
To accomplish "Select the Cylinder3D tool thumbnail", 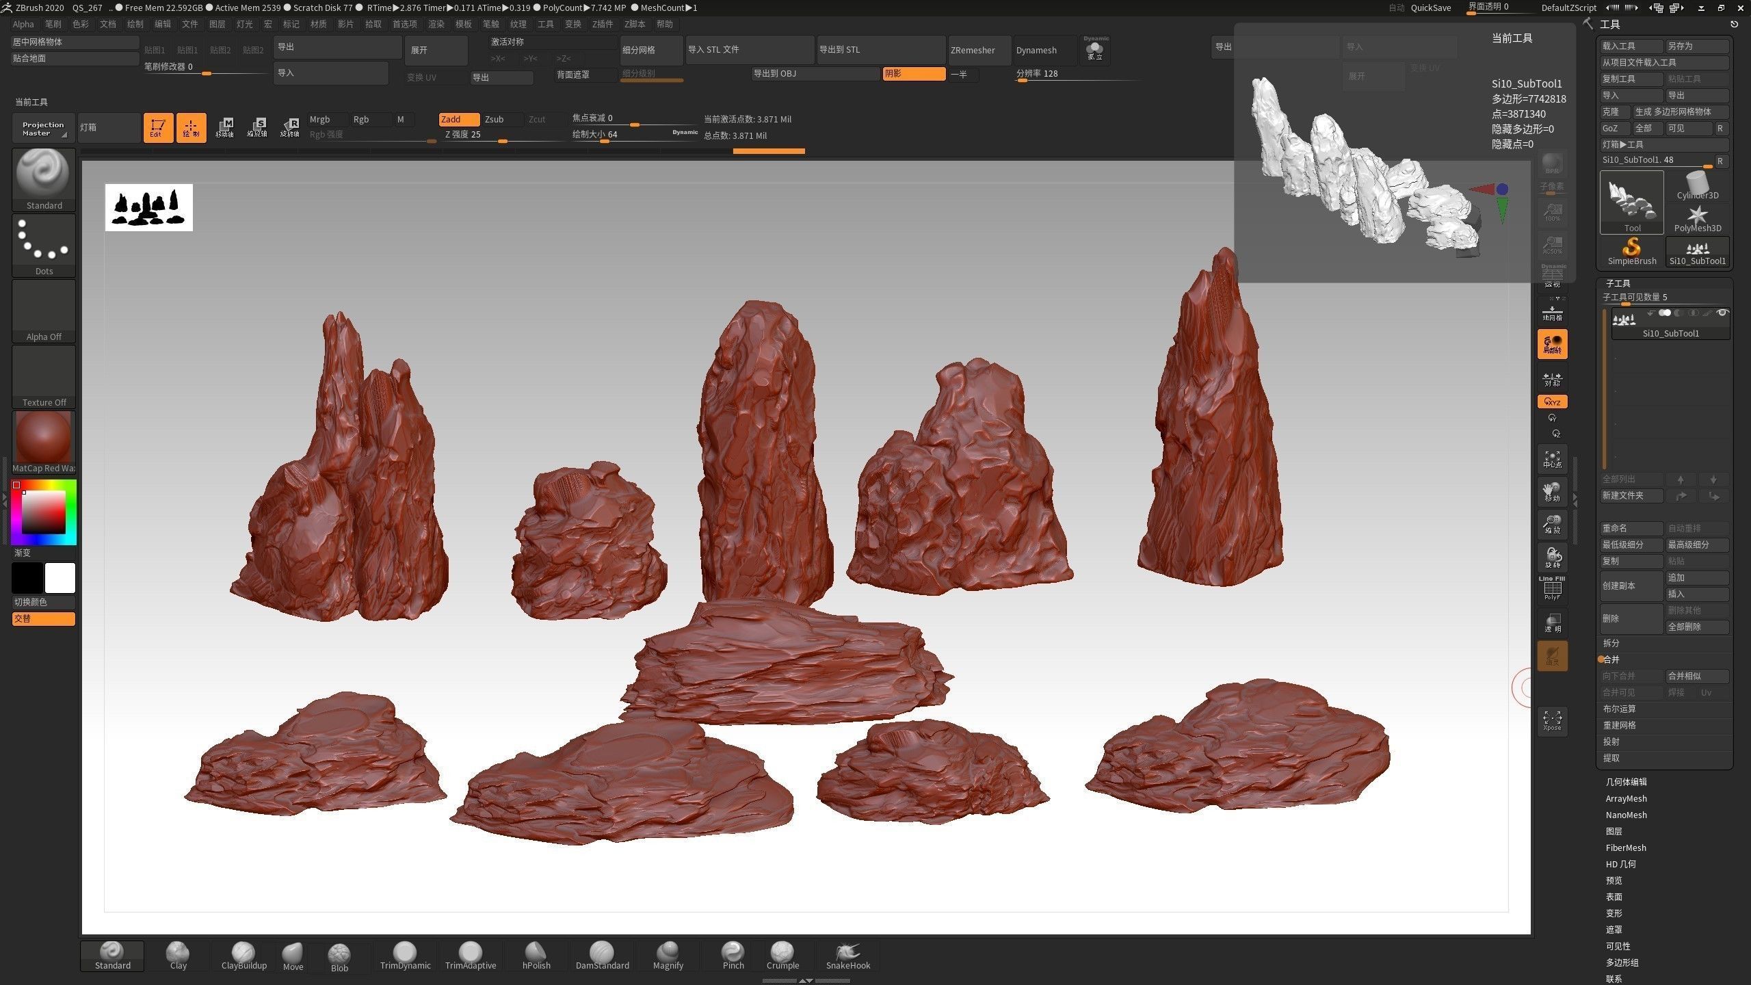I will [x=1698, y=185].
